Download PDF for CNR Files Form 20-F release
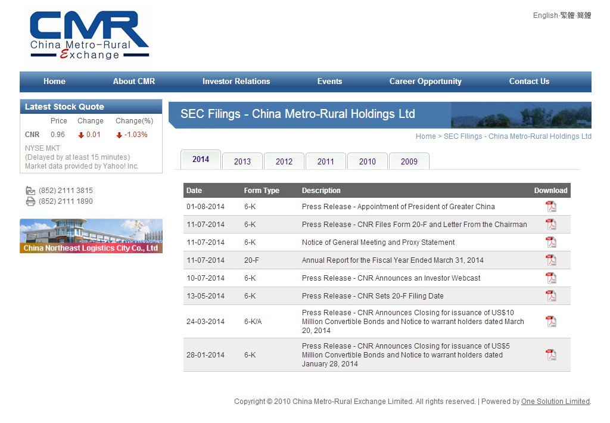Image resolution: width=610 pixels, height=423 pixels. [551, 225]
